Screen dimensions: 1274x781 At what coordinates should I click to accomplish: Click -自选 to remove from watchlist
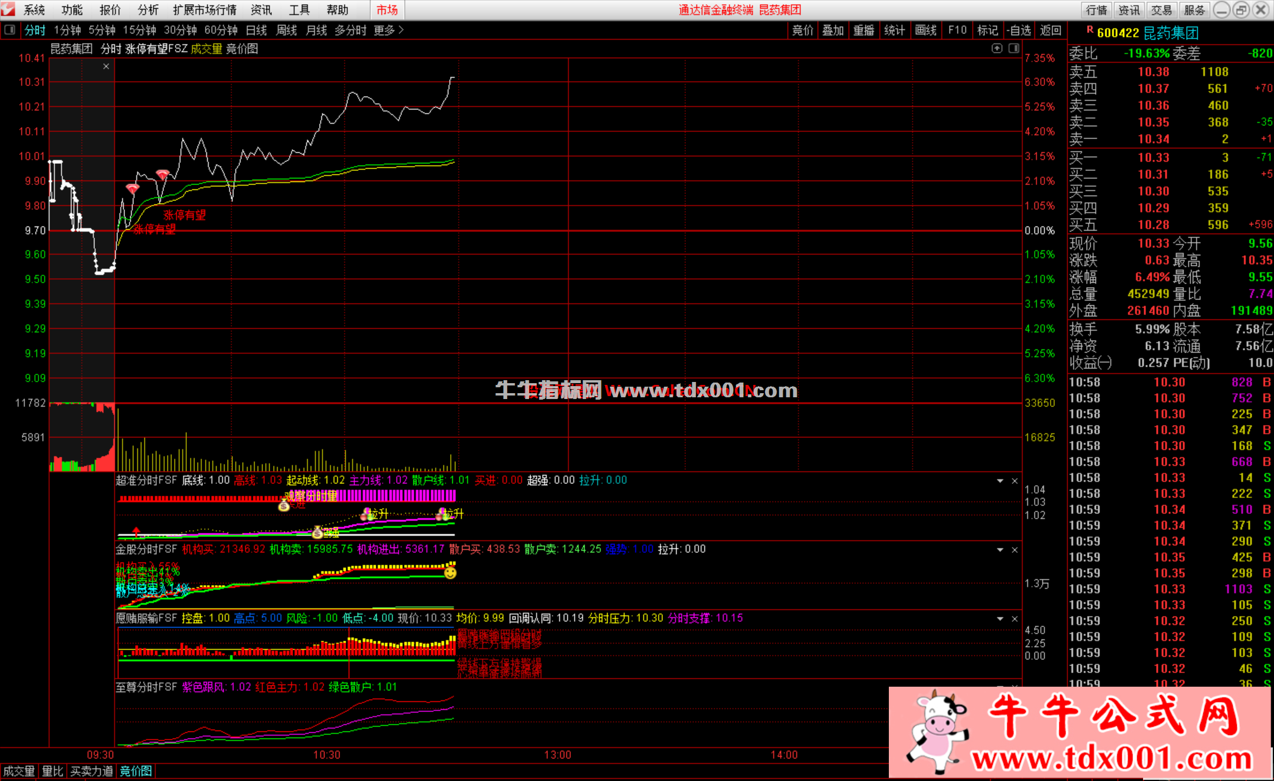click(1019, 30)
